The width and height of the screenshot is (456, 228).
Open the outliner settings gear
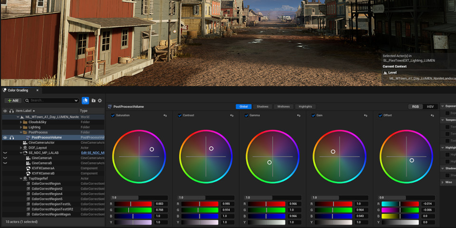click(x=100, y=101)
